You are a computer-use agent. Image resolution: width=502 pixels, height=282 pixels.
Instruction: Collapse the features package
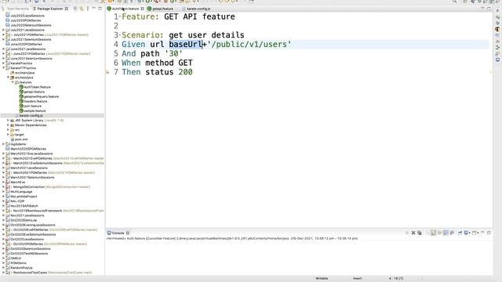[13, 82]
